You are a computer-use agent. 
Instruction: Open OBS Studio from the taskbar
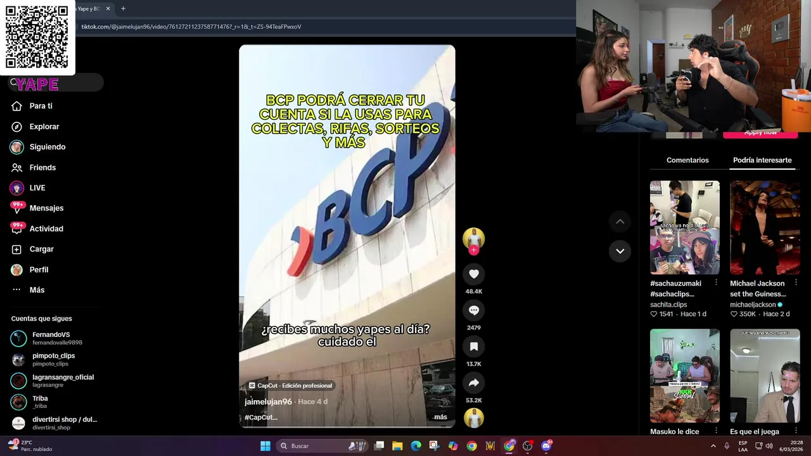(527, 446)
